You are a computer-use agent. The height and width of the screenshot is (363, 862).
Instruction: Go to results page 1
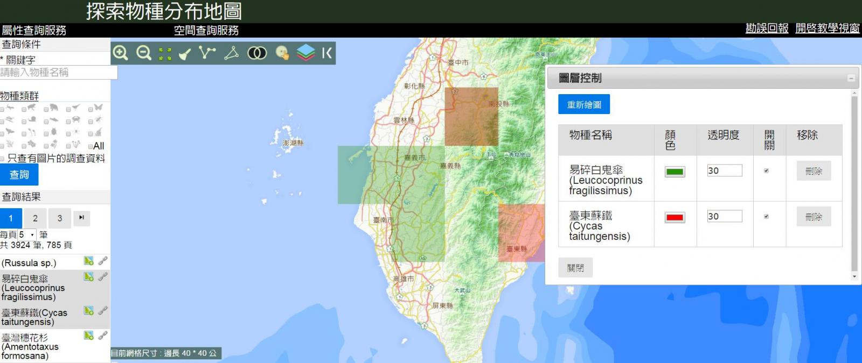point(11,218)
